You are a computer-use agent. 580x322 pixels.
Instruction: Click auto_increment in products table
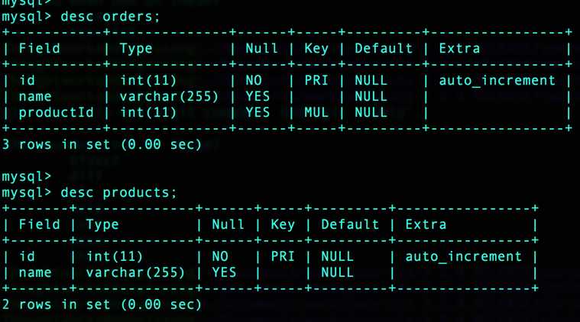(x=464, y=256)
